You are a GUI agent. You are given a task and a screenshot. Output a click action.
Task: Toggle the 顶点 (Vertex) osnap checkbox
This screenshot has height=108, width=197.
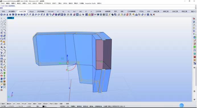pyautogui.click(x=54, y=104)
